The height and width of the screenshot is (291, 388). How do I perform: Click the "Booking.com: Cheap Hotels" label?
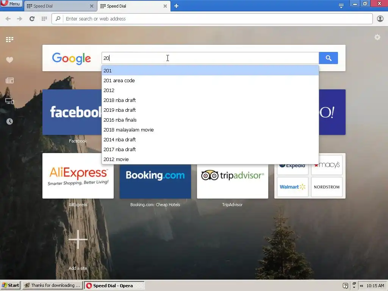coord(155,205)
